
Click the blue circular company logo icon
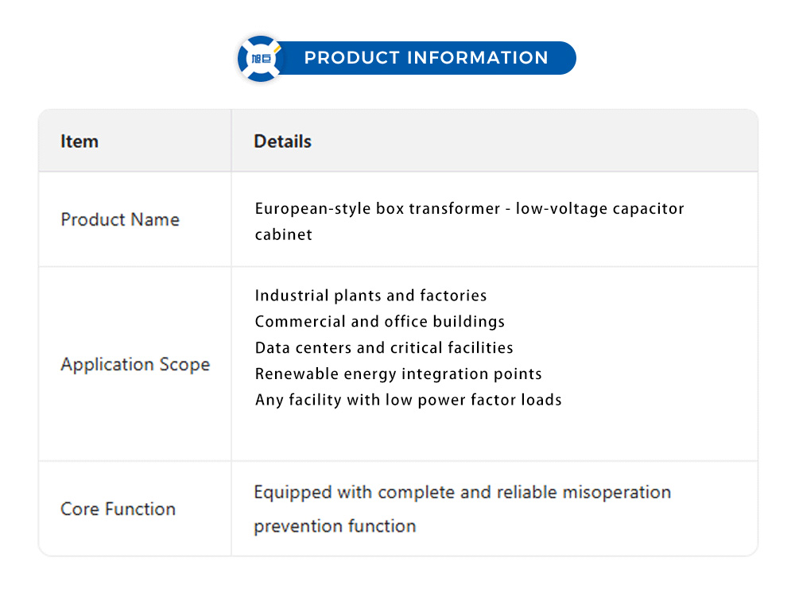point(260,58)
